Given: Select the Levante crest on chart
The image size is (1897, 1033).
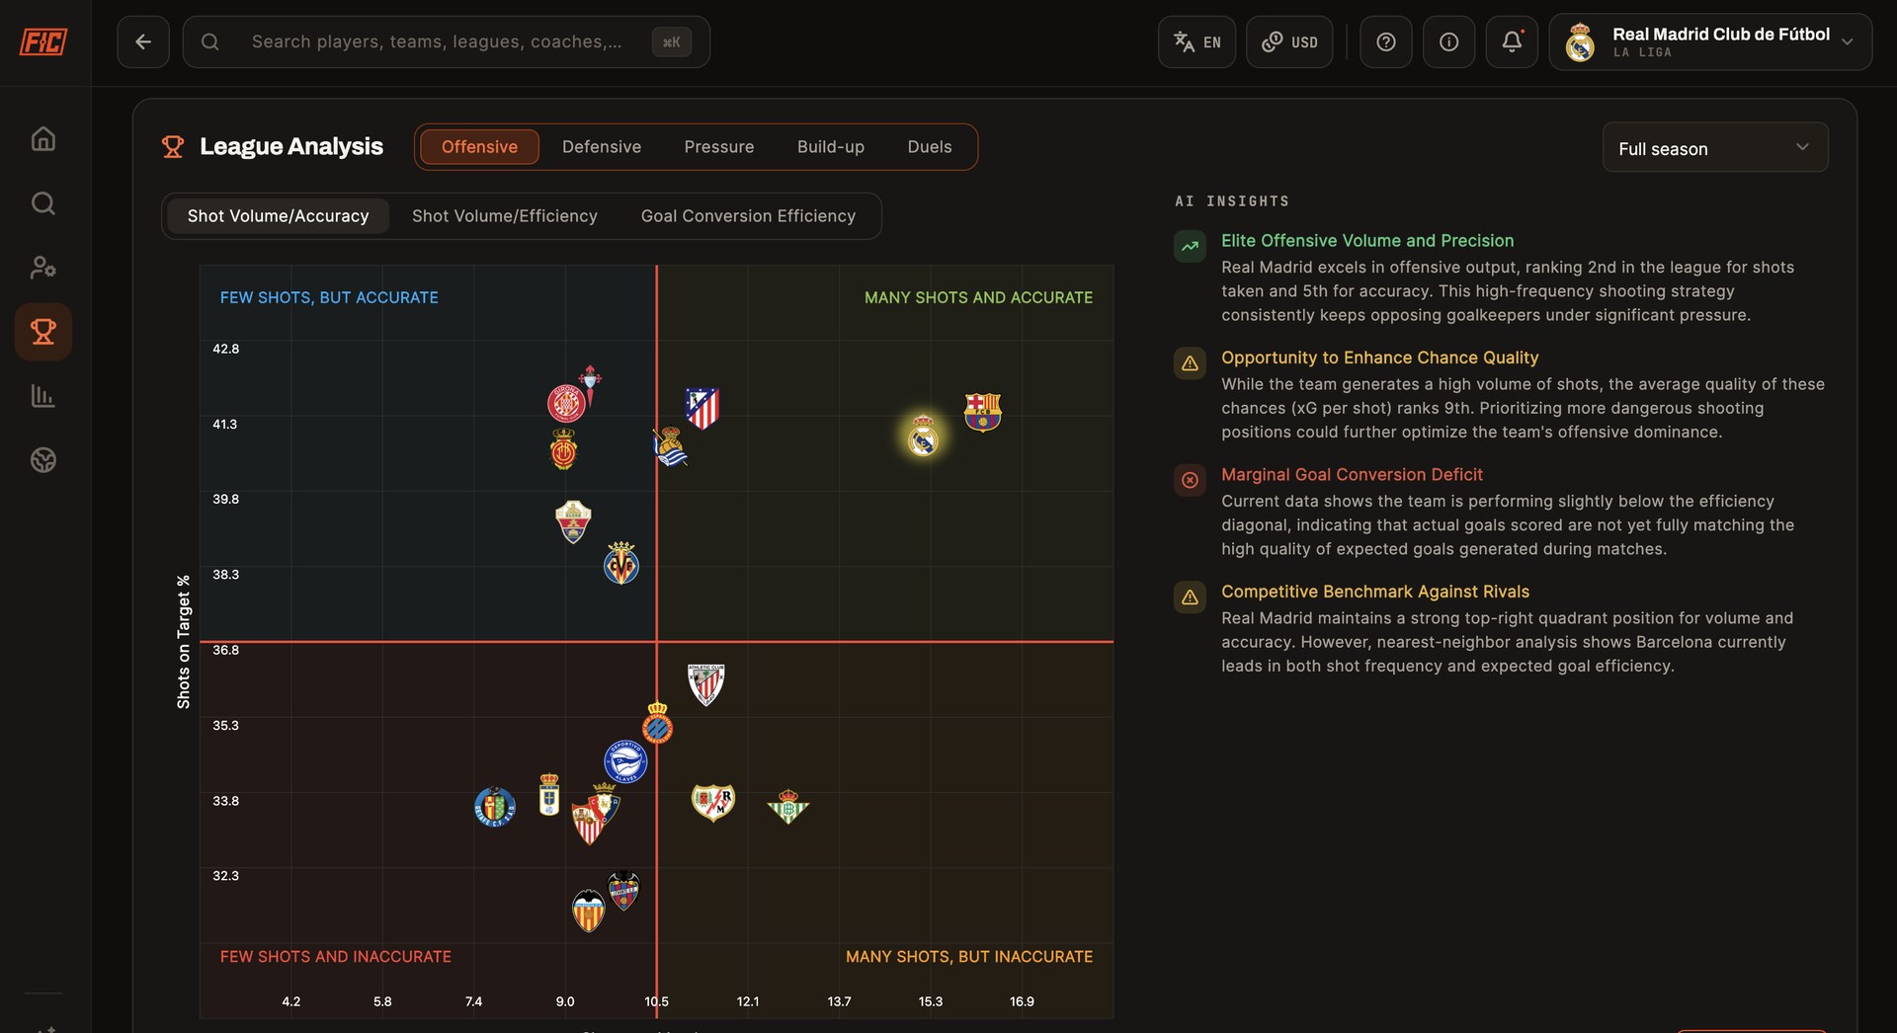Looking at the screenshot, I should (624, 891).
